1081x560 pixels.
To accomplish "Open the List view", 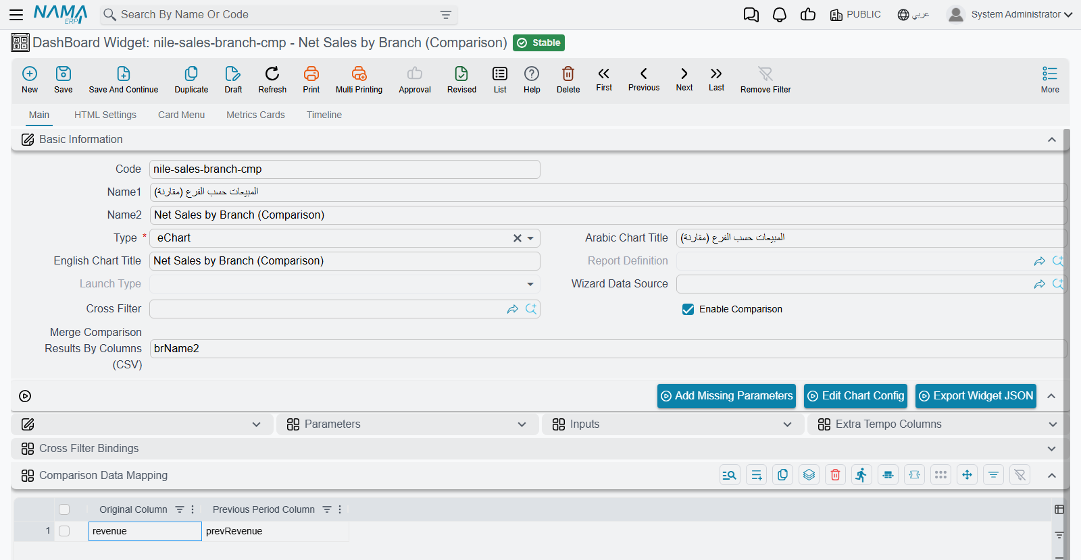I will pos(500,79).
